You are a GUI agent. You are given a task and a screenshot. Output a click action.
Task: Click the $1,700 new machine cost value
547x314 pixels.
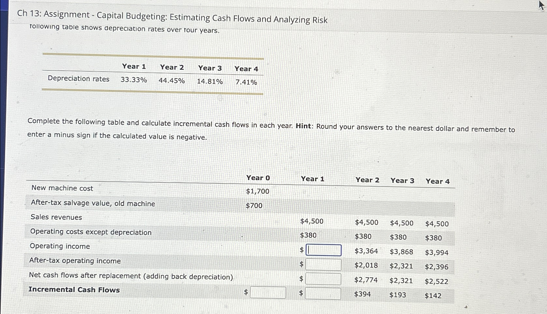(257, 191)
